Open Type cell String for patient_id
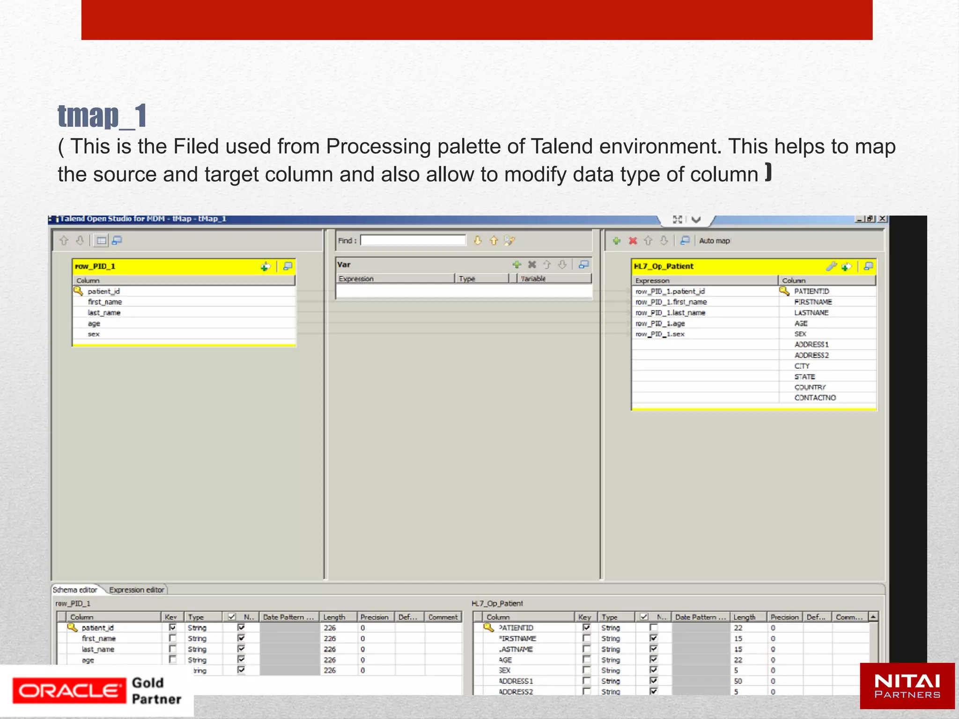 click(203, 628)
